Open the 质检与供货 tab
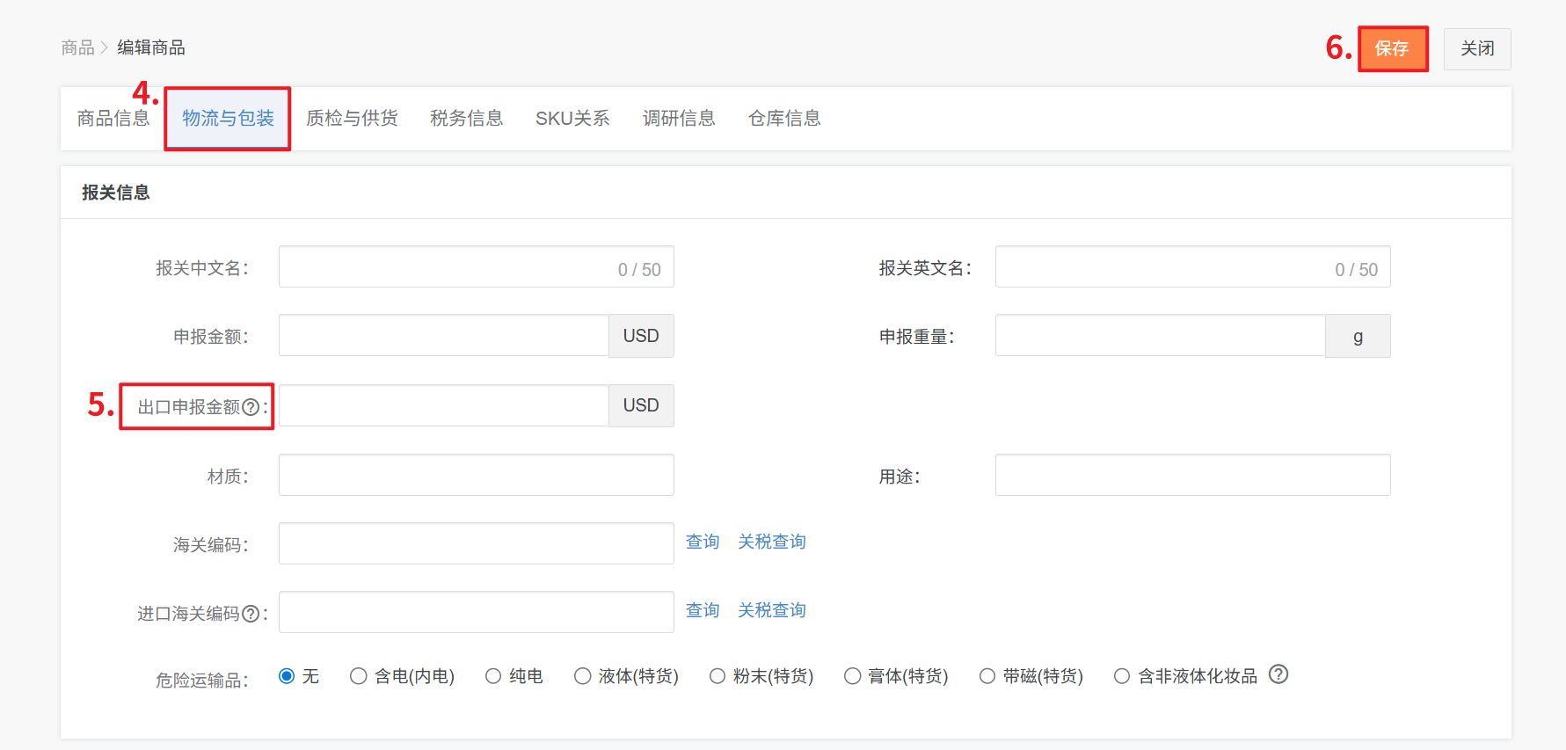This screenshot has width=1566, height=750. pyautogui.click(x=352, y=119)
